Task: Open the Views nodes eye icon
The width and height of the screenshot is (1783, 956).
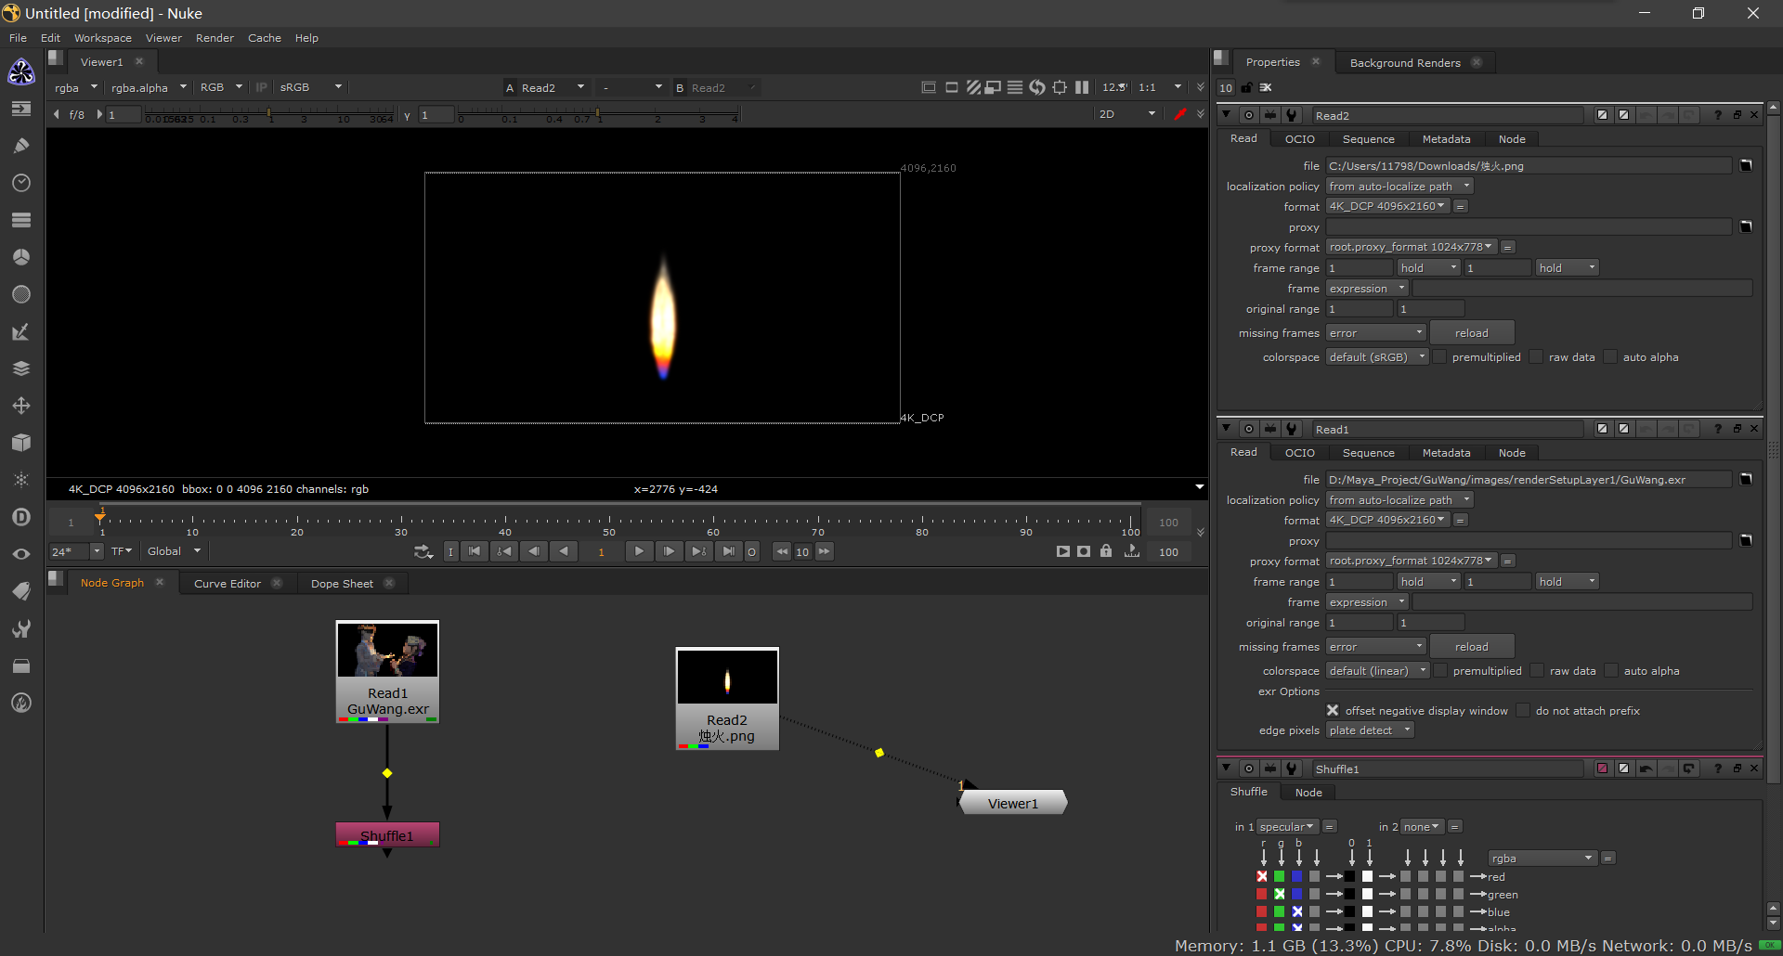Action: (20, 554)
